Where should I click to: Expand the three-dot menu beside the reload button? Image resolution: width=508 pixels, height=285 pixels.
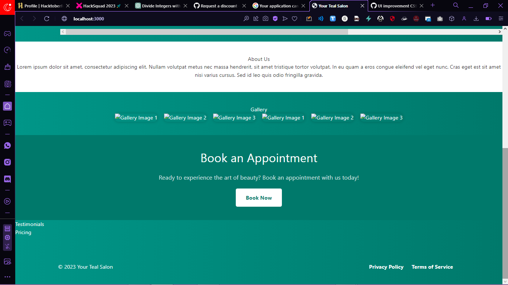[54, 19]
